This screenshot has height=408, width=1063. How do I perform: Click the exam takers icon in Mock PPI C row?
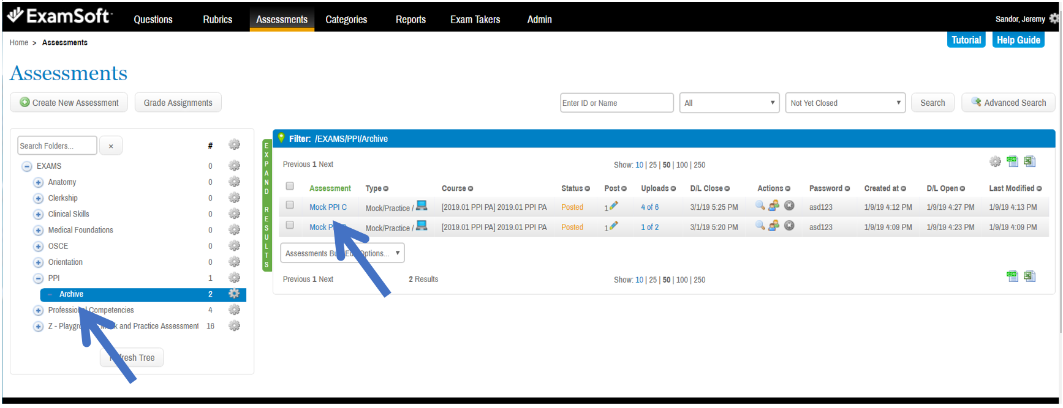point(774,206)
